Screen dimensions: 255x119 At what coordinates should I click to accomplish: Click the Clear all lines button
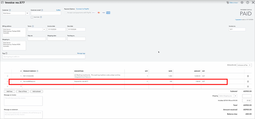pos(23,91)
